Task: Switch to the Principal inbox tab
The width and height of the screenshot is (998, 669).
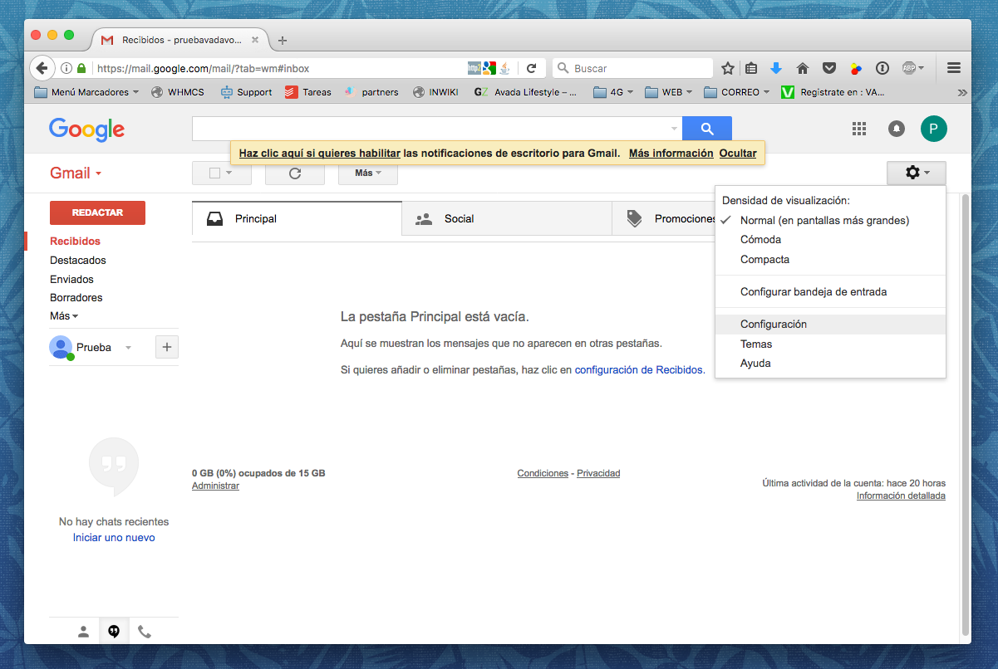Action: coord(297,219)
